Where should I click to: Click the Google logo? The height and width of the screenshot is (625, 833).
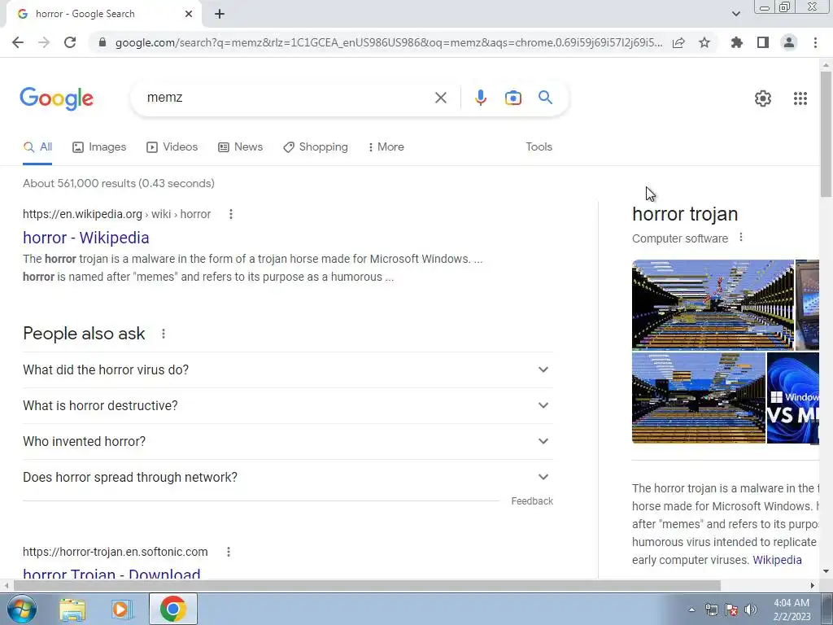57,98
